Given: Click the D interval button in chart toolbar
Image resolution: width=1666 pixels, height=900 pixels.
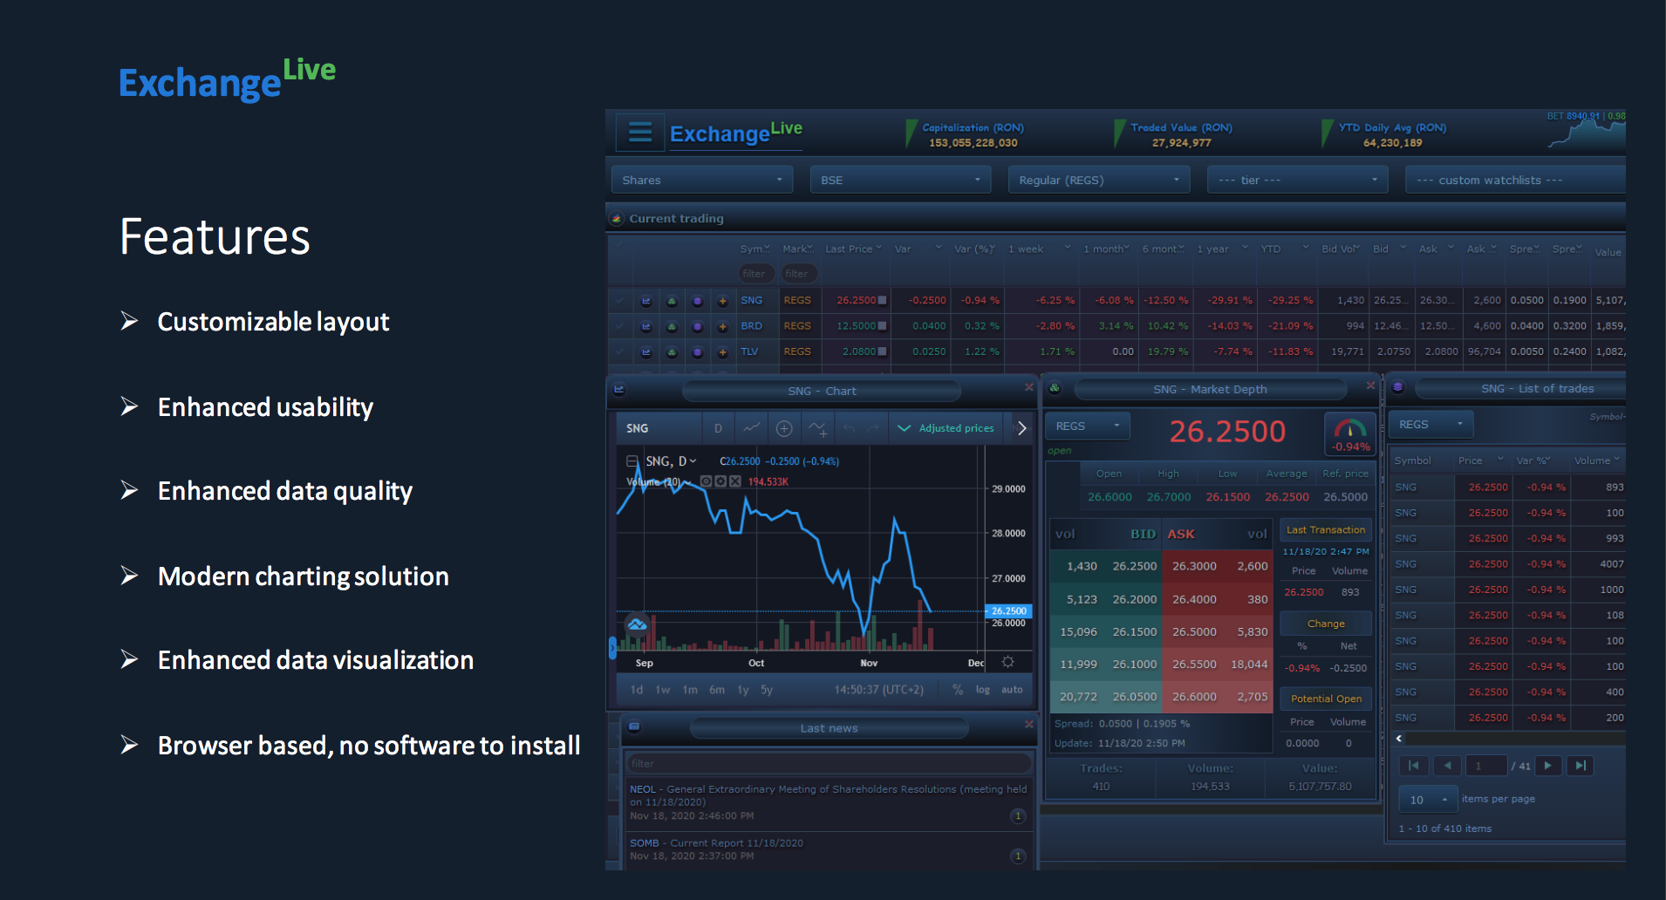Looking at the screenshot, I should coord(719,428).
